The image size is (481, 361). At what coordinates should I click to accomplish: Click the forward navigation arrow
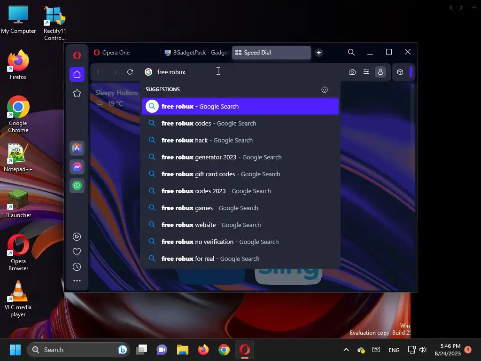point(116,72)
